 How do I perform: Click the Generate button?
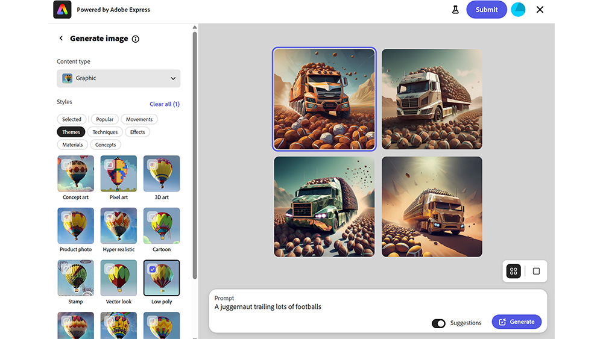point(517,322)
